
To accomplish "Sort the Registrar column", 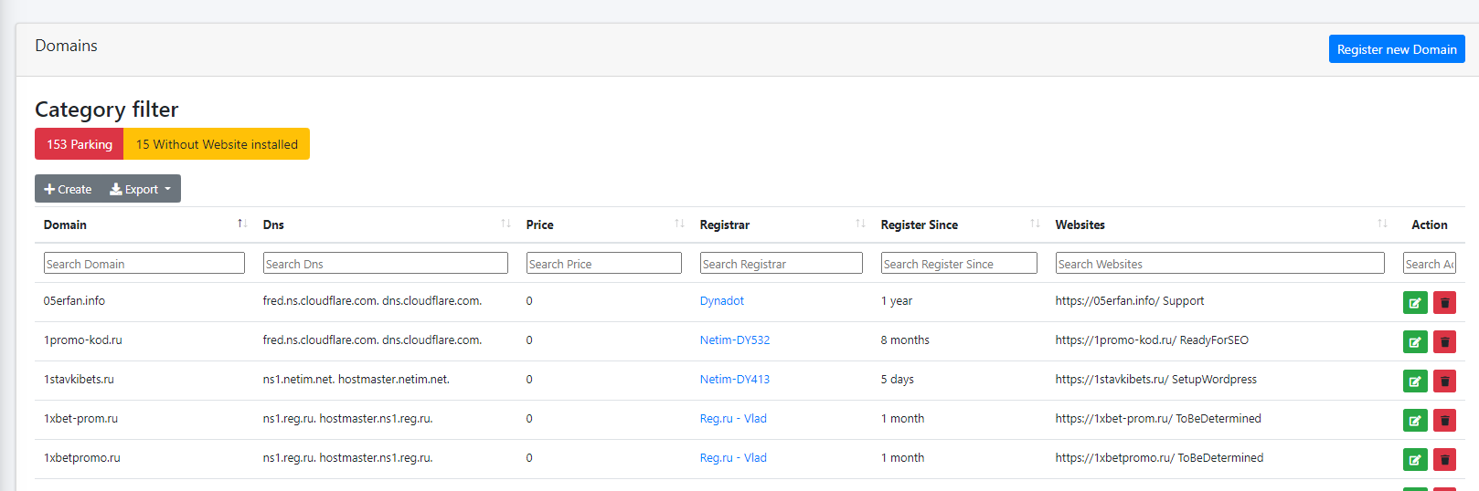I will pos(860,224).
